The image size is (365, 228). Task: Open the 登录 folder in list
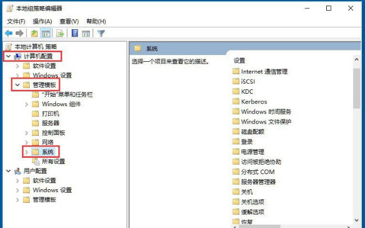(243, 142)
